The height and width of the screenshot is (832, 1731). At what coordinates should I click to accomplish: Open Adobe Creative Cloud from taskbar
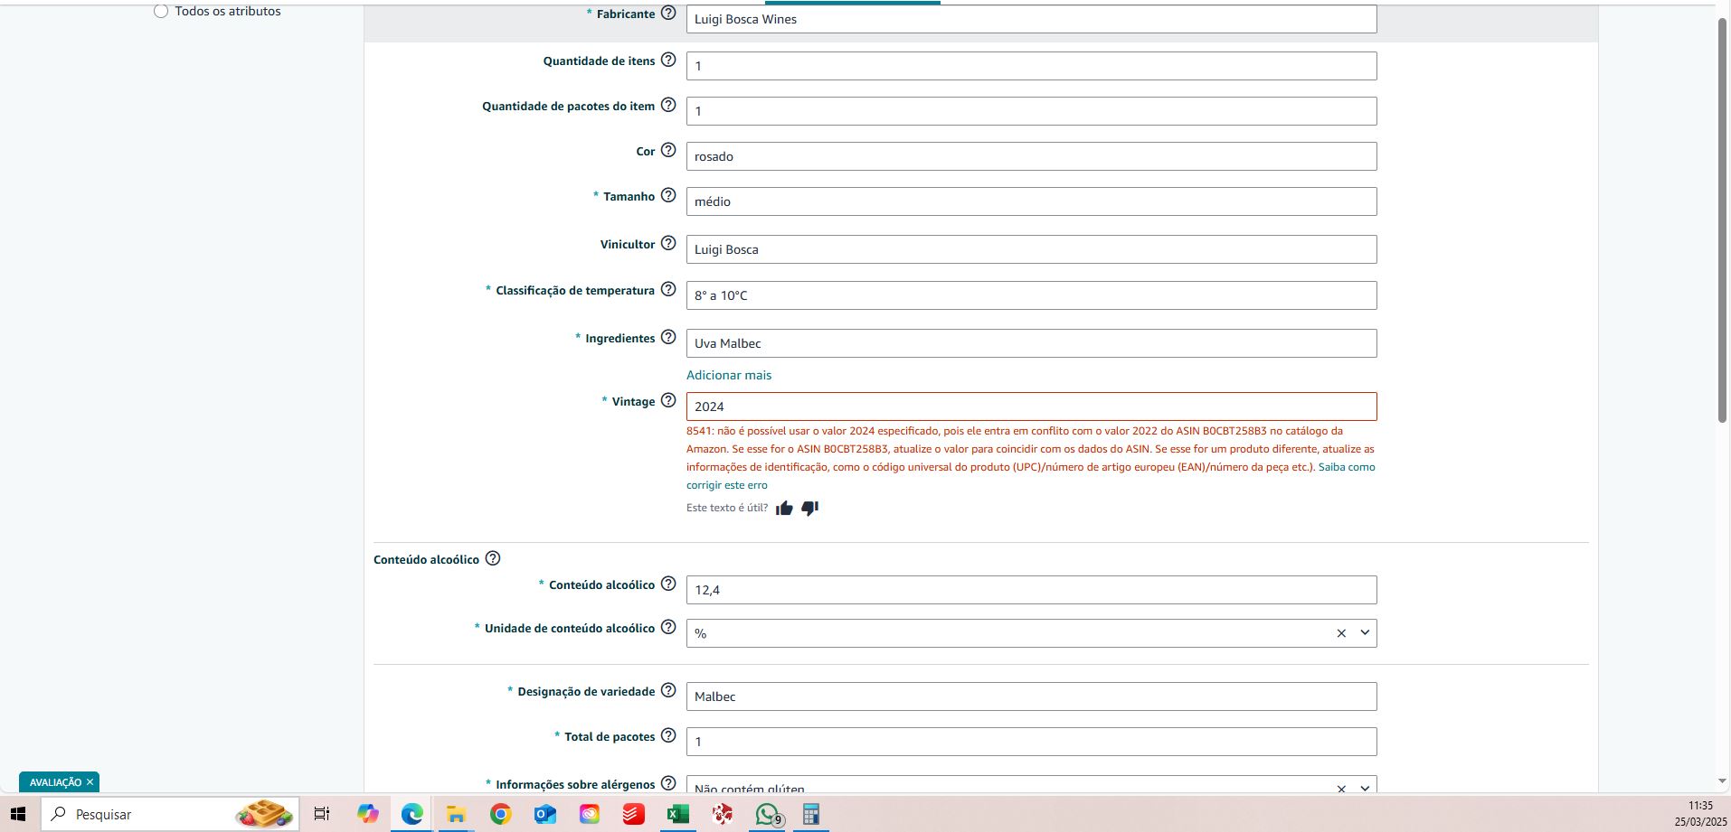tap(589, 814)
